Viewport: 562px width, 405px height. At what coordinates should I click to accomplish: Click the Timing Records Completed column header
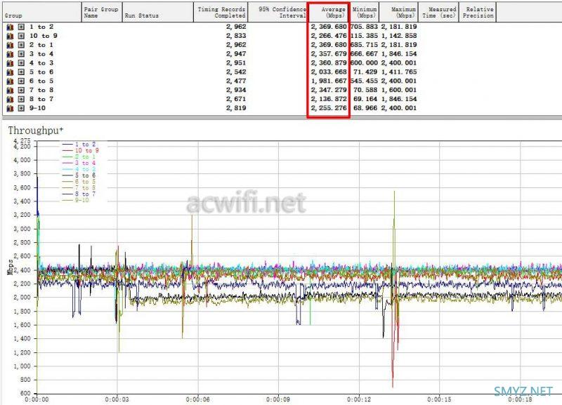tap(223, 12)
